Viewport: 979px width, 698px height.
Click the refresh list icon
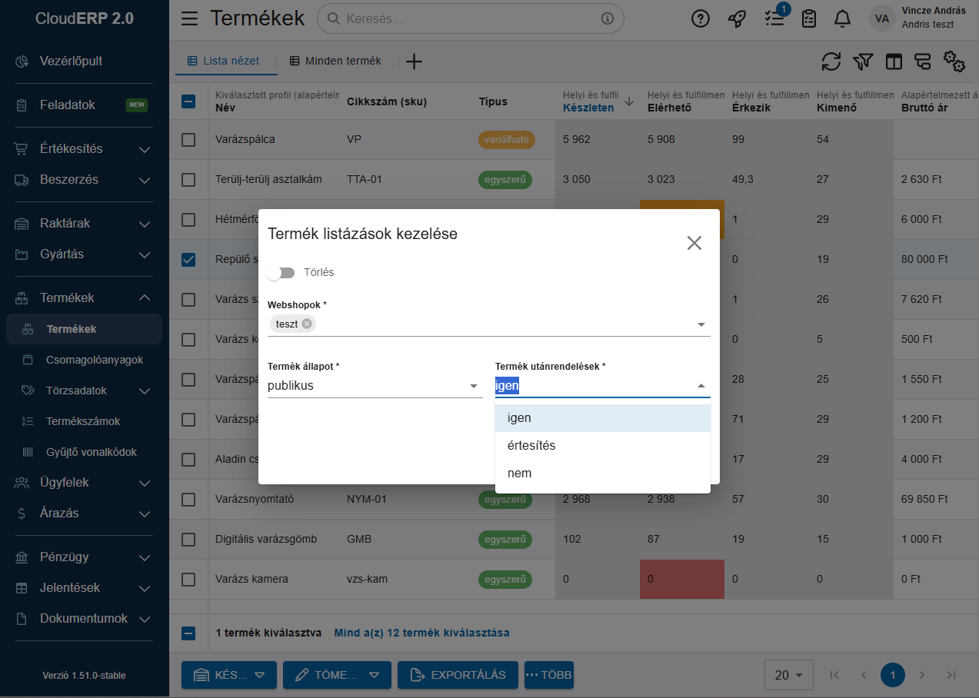[831, 61]
